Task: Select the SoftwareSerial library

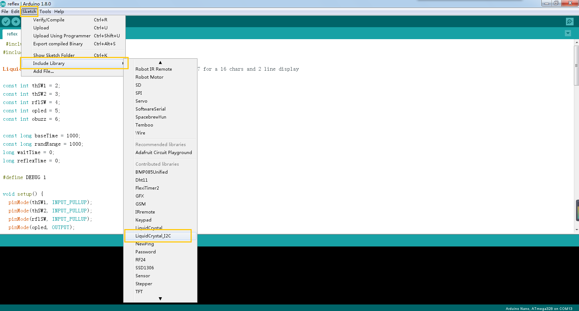Action: pos(160,109)
